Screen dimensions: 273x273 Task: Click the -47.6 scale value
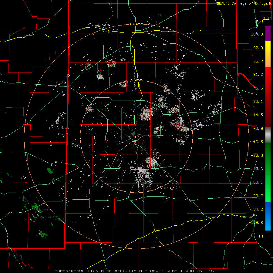(x=257, y=169)
